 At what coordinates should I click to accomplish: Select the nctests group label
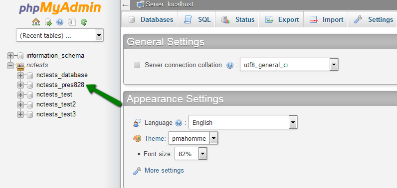click(37, 65)
